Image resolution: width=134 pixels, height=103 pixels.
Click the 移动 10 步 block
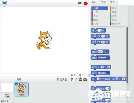(98, 31)
